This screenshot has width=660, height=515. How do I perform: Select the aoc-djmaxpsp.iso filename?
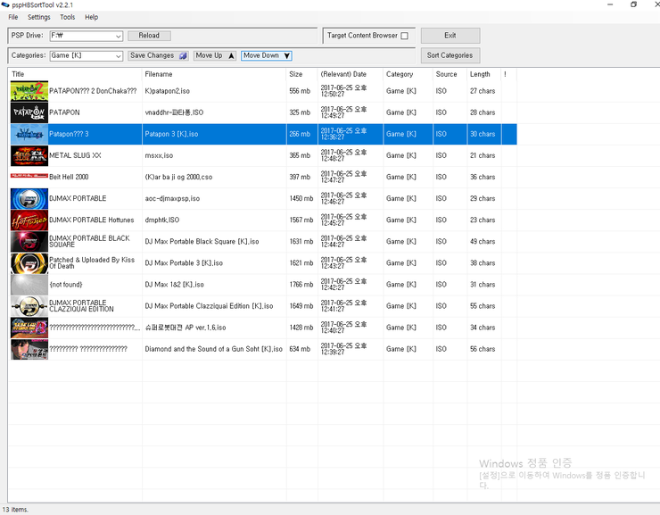pyautogui.click(x=172, y=198)
